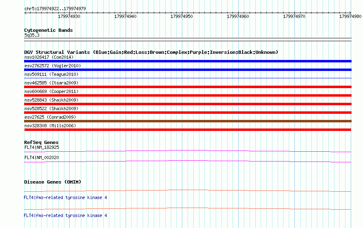Select the nsv462585 (Itsara2009) red loss bar

click(188, 87)
